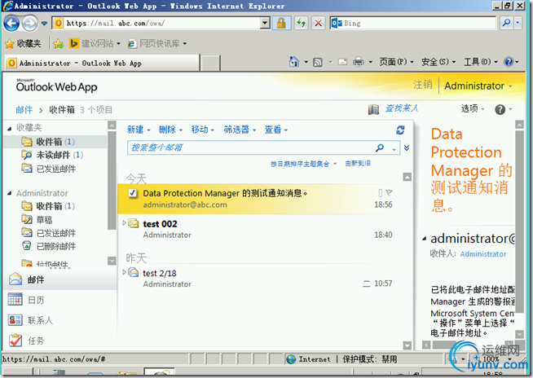Open the 页面(P) page menu

pos(396,62)
